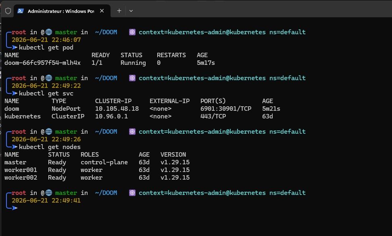Click the doom pod age 5m17s
This screenshot has width=392, height=236.
point(206,63)
